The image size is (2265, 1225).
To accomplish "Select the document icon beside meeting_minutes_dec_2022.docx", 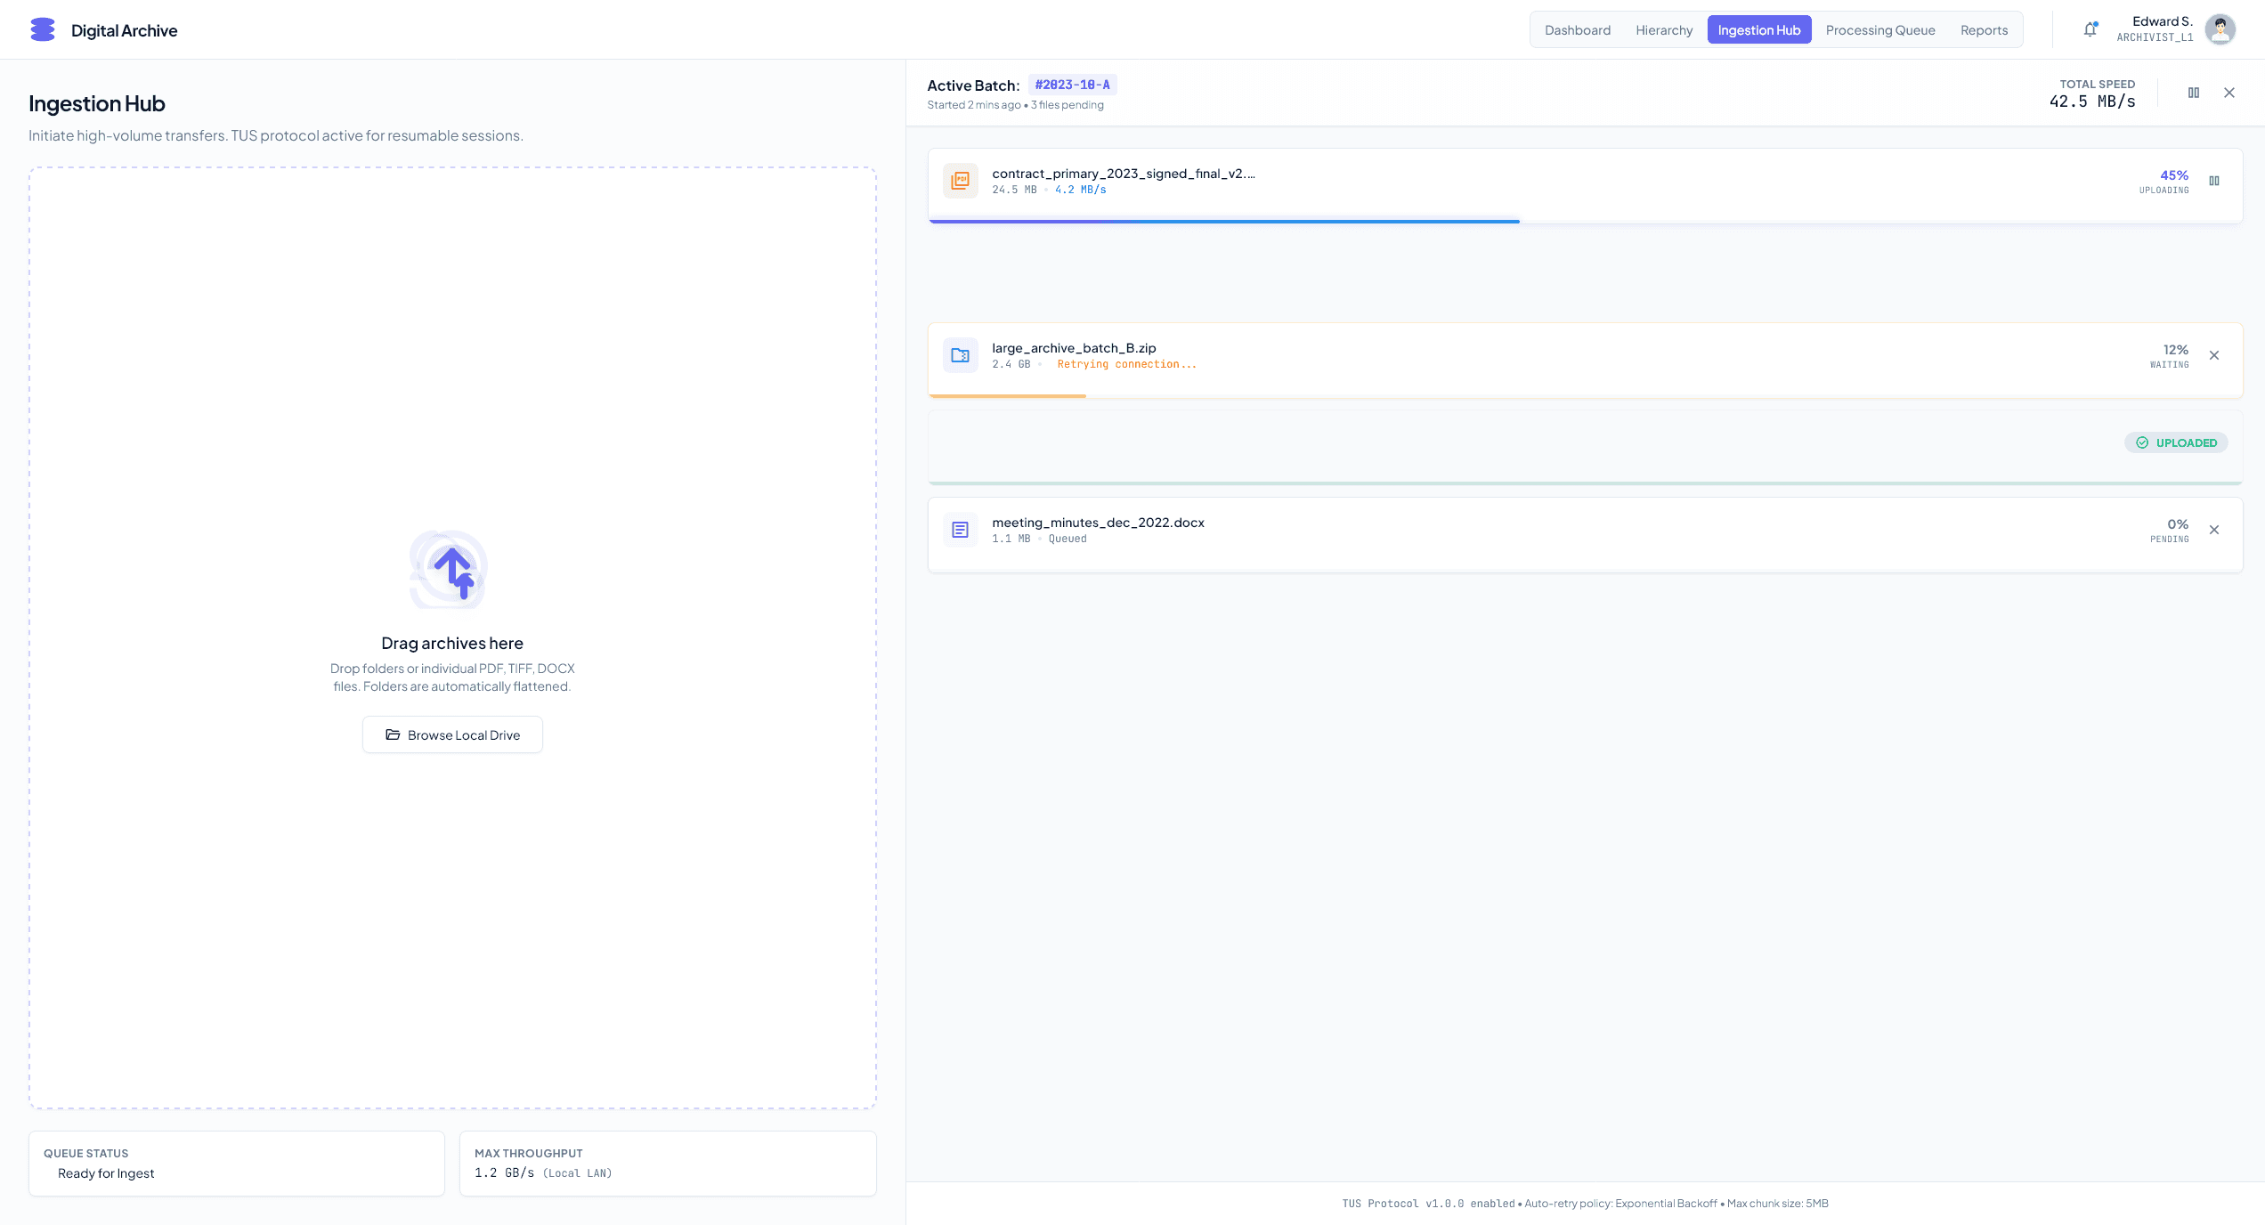I will (961, 530).
